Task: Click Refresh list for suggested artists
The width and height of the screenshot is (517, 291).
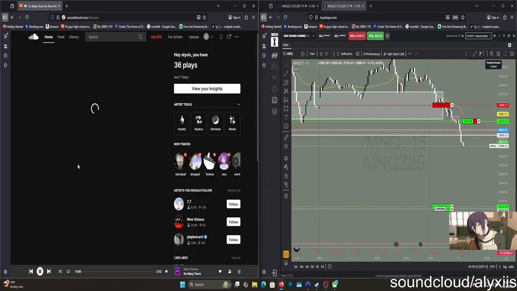Action: [234, 190]
